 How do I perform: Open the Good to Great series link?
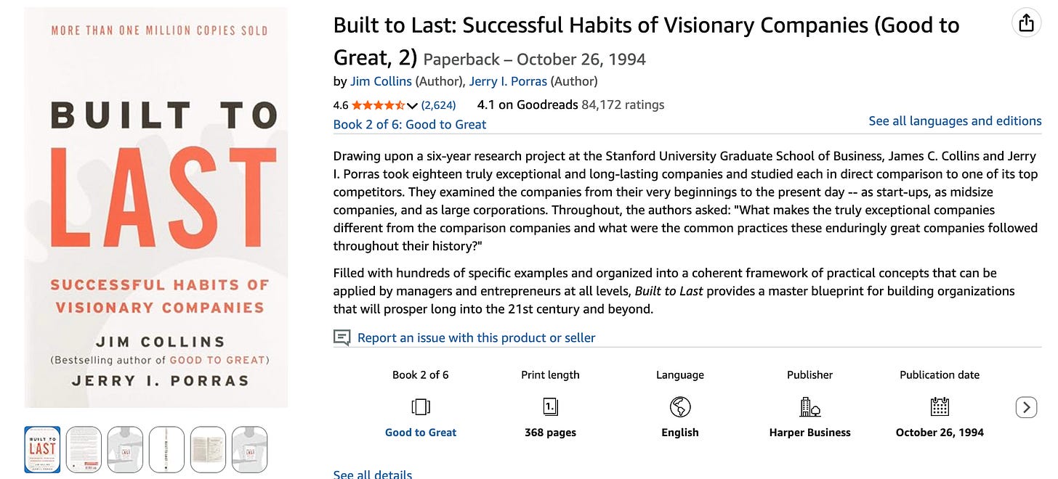tap(421, 433)
